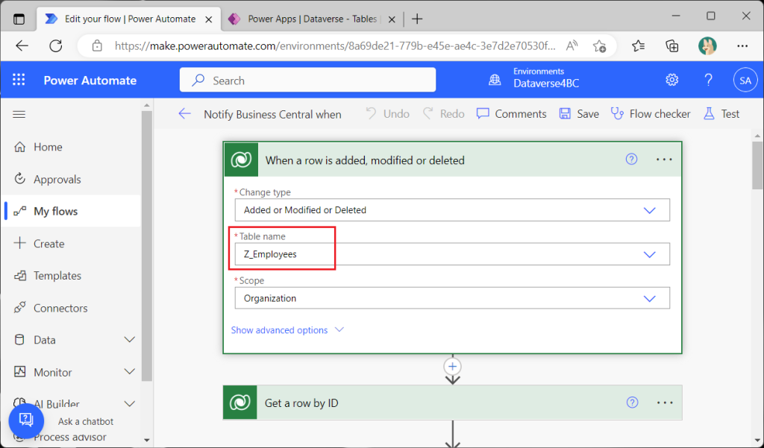Viewport: 764px width, 448px height.
Task: Expand the Monitor navigation section
Action: coord(130,372)
